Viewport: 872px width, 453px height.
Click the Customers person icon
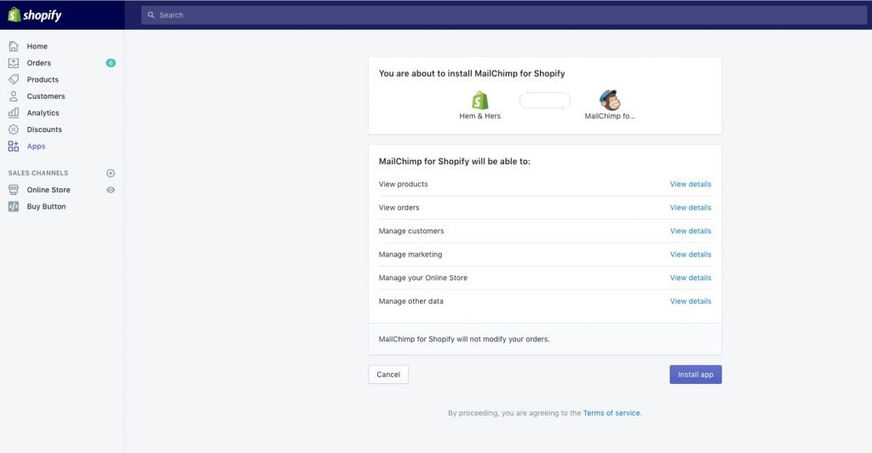(14, 96)
